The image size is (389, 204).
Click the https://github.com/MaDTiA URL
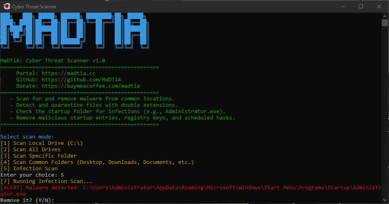(81, 80)
